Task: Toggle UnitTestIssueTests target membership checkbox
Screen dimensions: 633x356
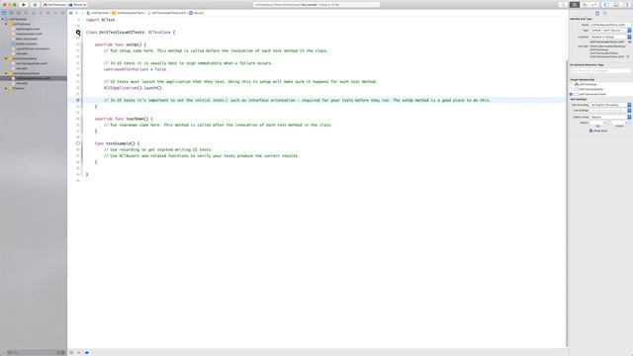Action: (572, 89)
